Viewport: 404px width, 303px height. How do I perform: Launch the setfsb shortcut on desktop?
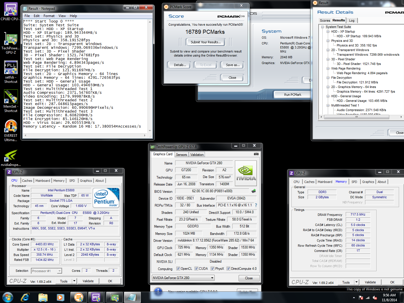coord(11,72)
